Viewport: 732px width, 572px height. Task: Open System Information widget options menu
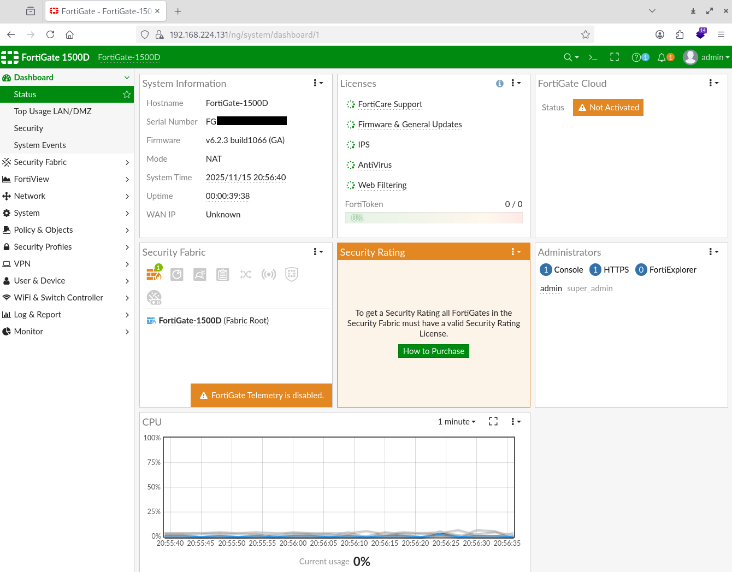click(x=318, y=83)
